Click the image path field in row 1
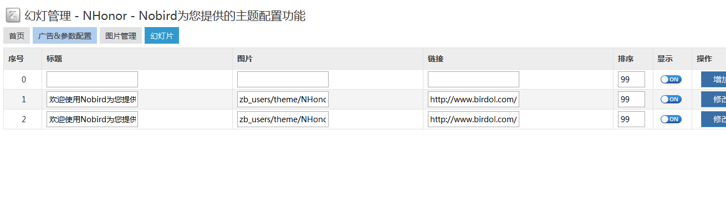 pos(283,100)
